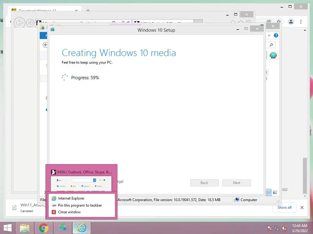Click the Canceled download status text
Screen dimensions: 313x234
[x=27, y=211]
